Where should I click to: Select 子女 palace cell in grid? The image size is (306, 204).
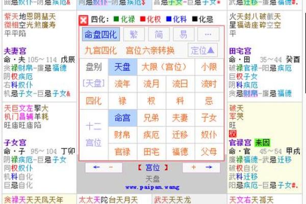(209, 118)
